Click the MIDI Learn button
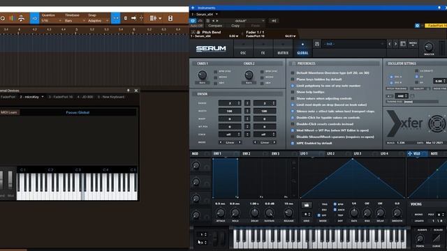 (9, 112)
